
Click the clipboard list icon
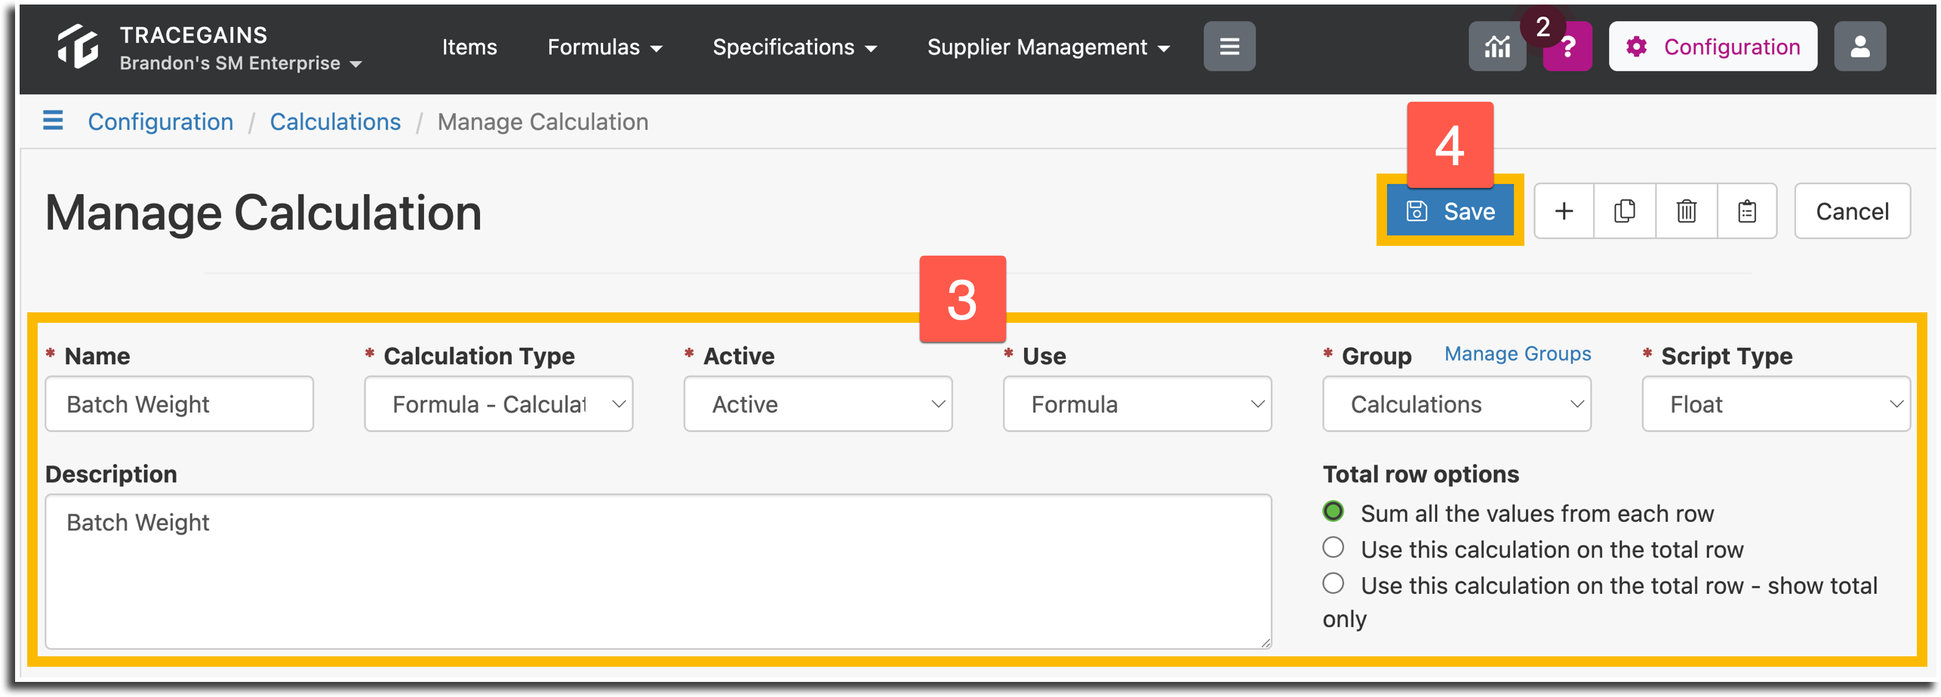click(1746, 211)
